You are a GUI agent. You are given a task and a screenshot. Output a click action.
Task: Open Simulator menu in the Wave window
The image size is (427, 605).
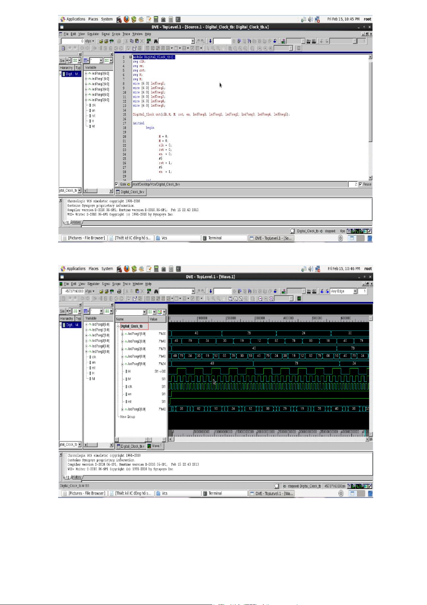coord(93,284)
